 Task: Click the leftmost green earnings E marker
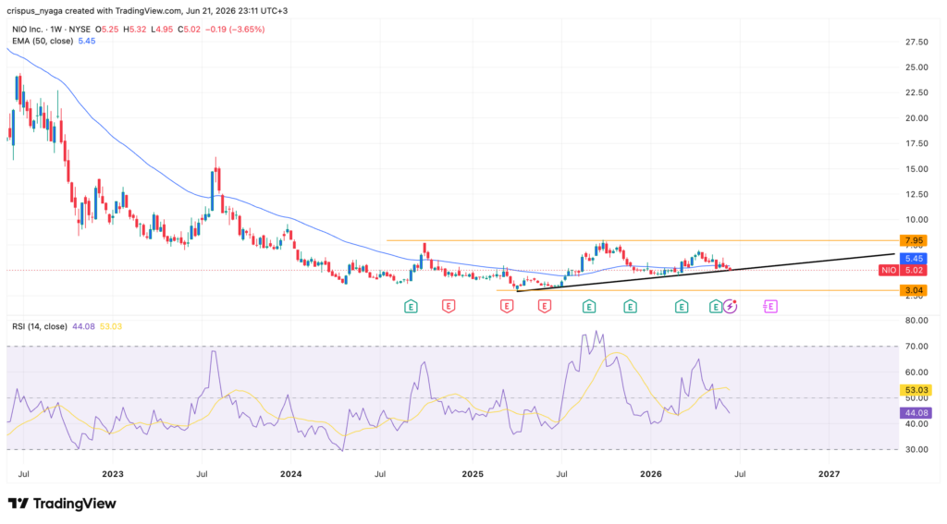(411, 307)
